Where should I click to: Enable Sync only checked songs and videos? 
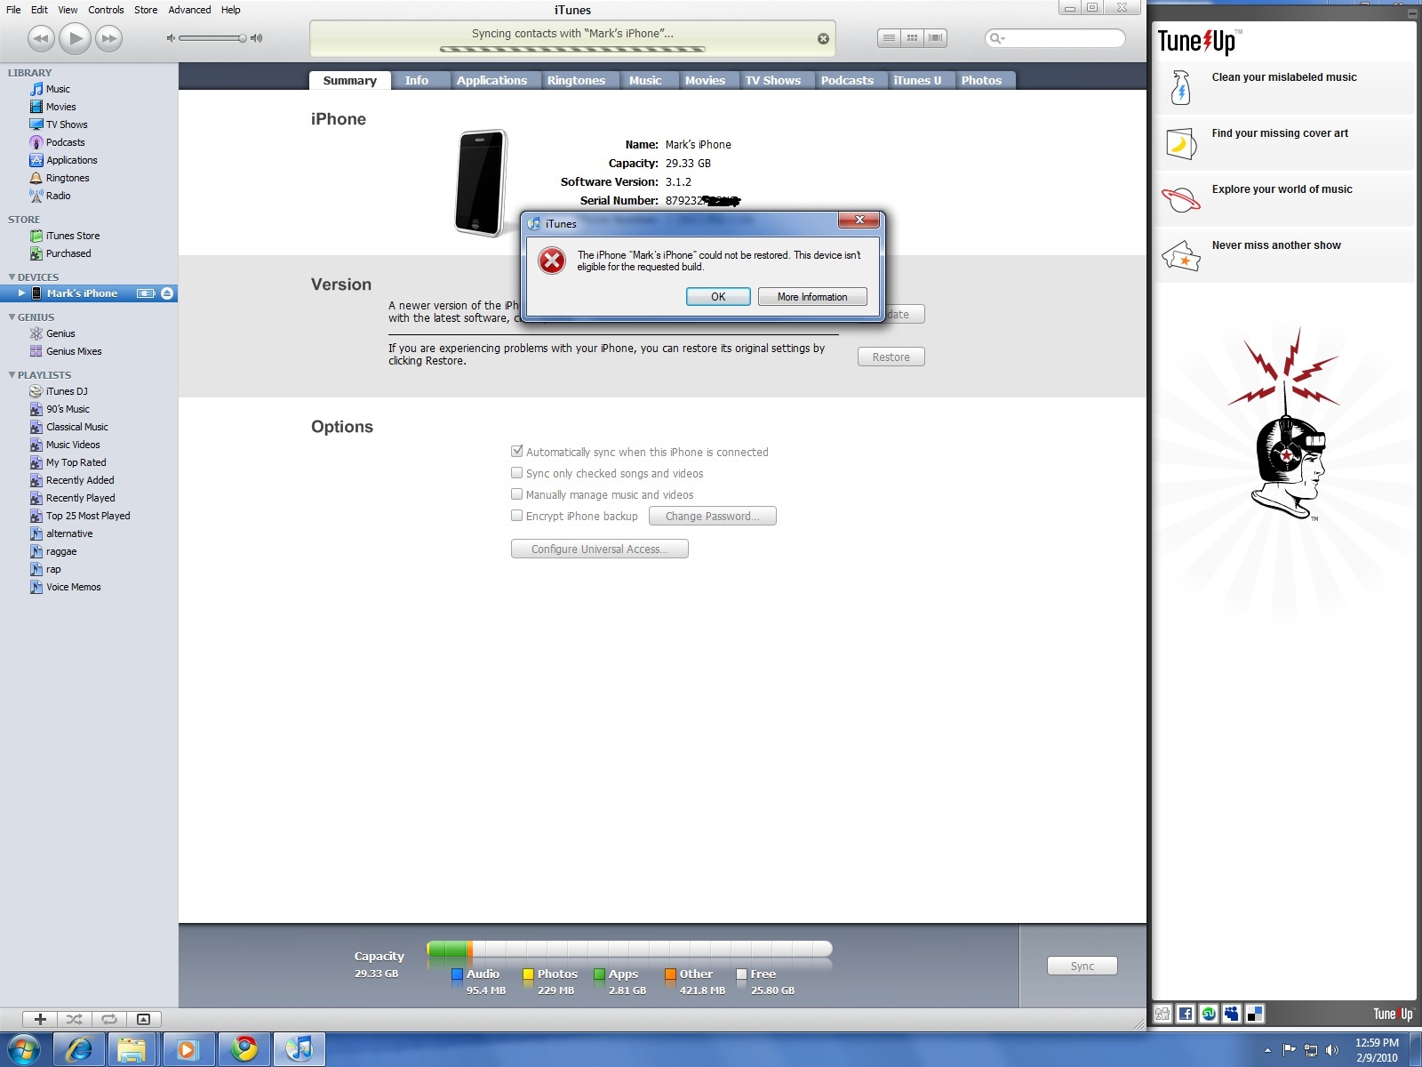pos(516,473)
